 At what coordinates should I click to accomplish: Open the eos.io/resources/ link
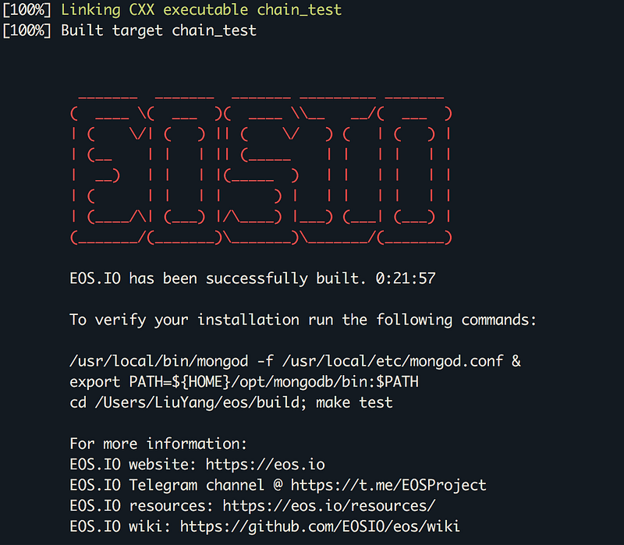click(328, 505)
